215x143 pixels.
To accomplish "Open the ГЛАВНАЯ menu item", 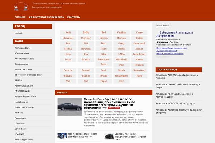I will (x=20, y=17).
